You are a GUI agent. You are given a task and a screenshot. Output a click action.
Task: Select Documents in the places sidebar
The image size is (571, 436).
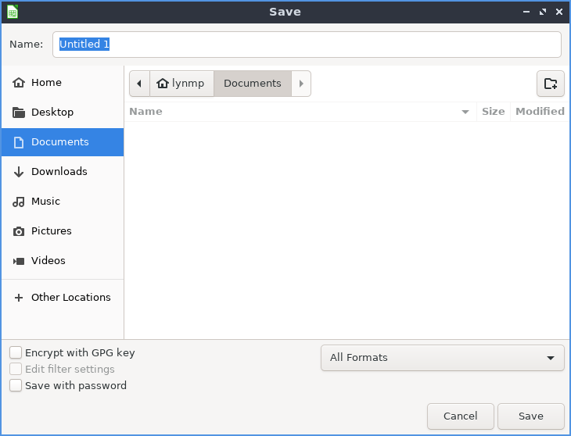pyautogui.click(x=60, y=142)
